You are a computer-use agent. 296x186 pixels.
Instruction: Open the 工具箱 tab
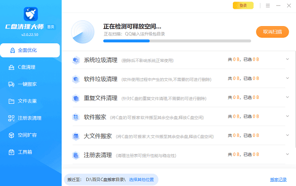(30, 152)
